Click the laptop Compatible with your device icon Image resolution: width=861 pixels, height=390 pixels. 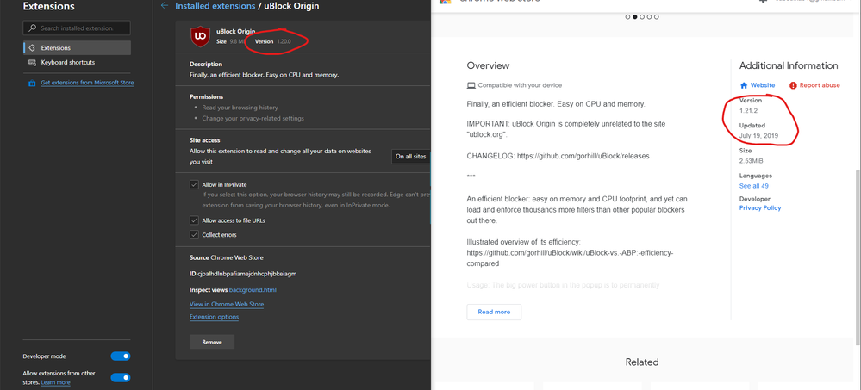(471, 85)
